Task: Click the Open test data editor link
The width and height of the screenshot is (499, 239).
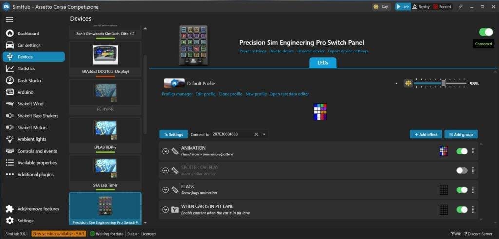Action: point(289,94)
